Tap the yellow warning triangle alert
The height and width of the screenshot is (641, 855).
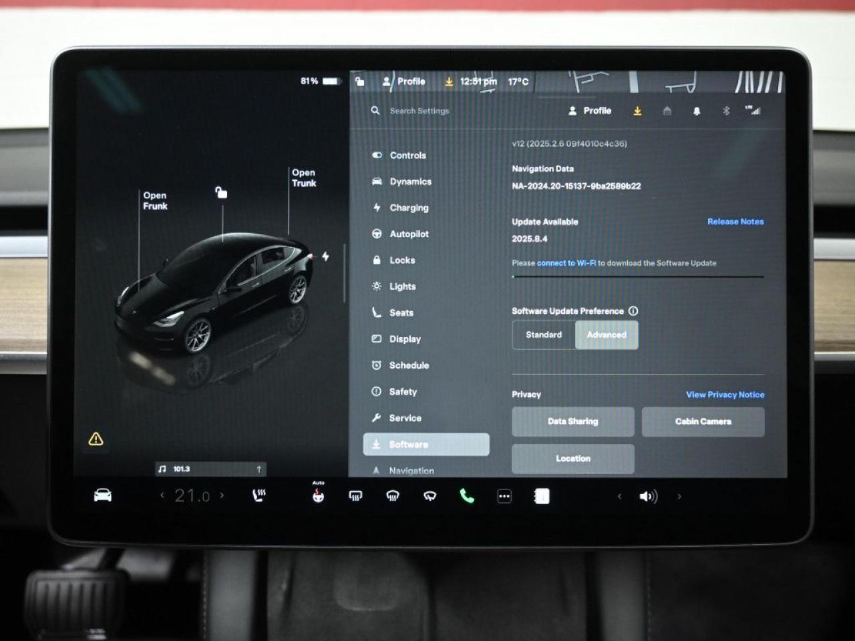pos(96,439)
